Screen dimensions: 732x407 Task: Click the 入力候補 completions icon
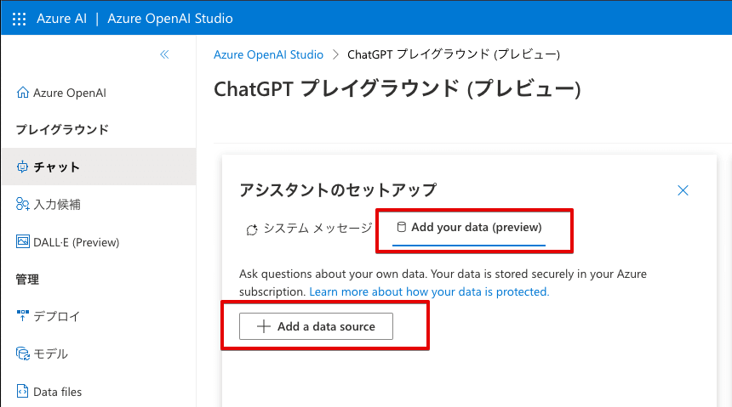[x=23, y=205]
